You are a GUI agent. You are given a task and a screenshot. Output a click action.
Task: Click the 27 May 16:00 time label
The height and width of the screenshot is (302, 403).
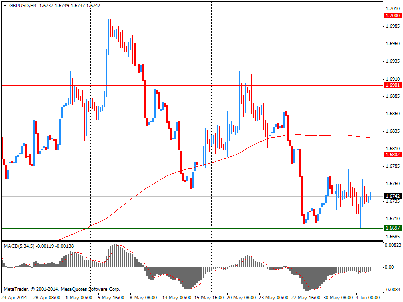[306, 298]
